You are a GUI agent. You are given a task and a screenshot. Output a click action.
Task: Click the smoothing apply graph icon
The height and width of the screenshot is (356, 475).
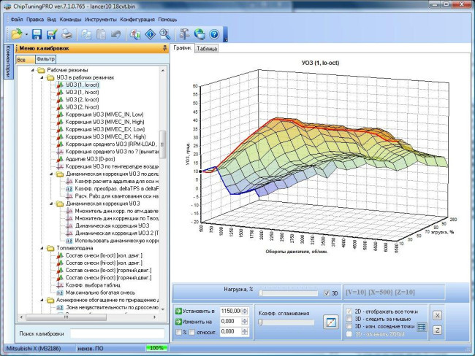(x=331, y=322)
